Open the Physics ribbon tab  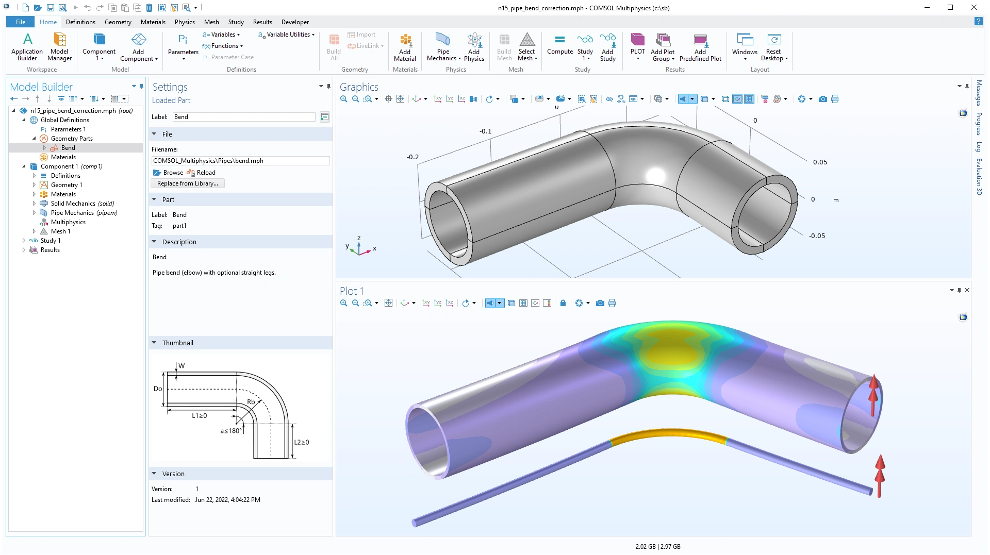(184, 22)
